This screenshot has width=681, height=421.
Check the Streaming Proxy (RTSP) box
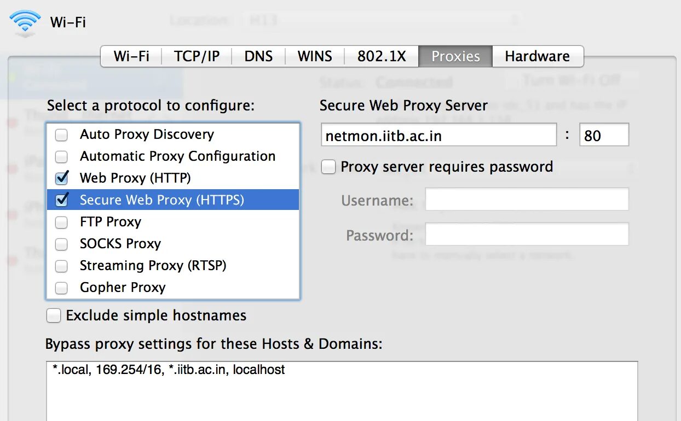(x=62, y=266)
